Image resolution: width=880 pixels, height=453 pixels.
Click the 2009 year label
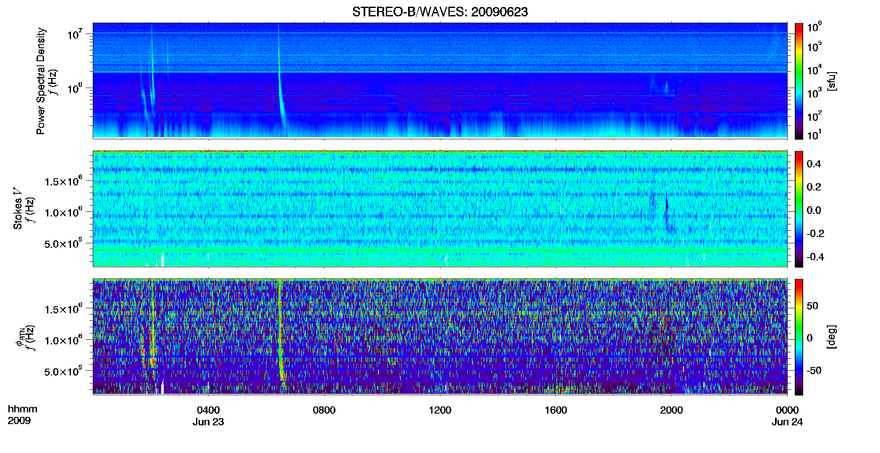19,421
